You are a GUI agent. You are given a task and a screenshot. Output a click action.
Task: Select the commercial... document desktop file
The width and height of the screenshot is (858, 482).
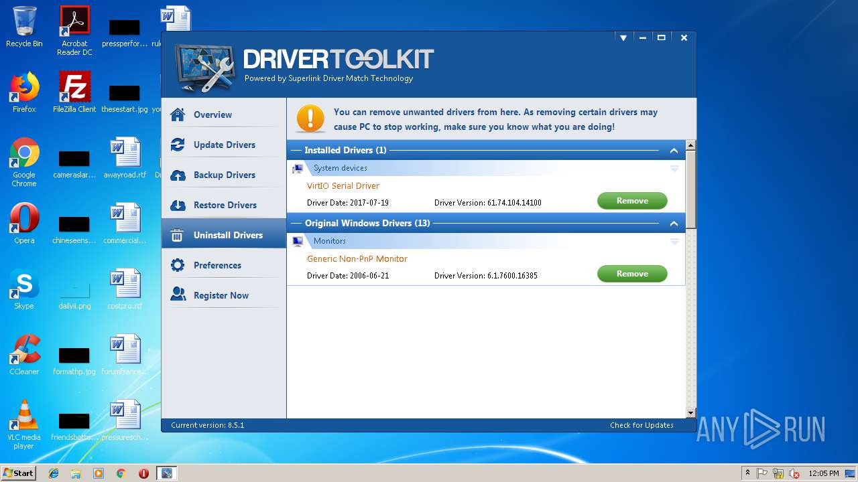click(125, 224)
